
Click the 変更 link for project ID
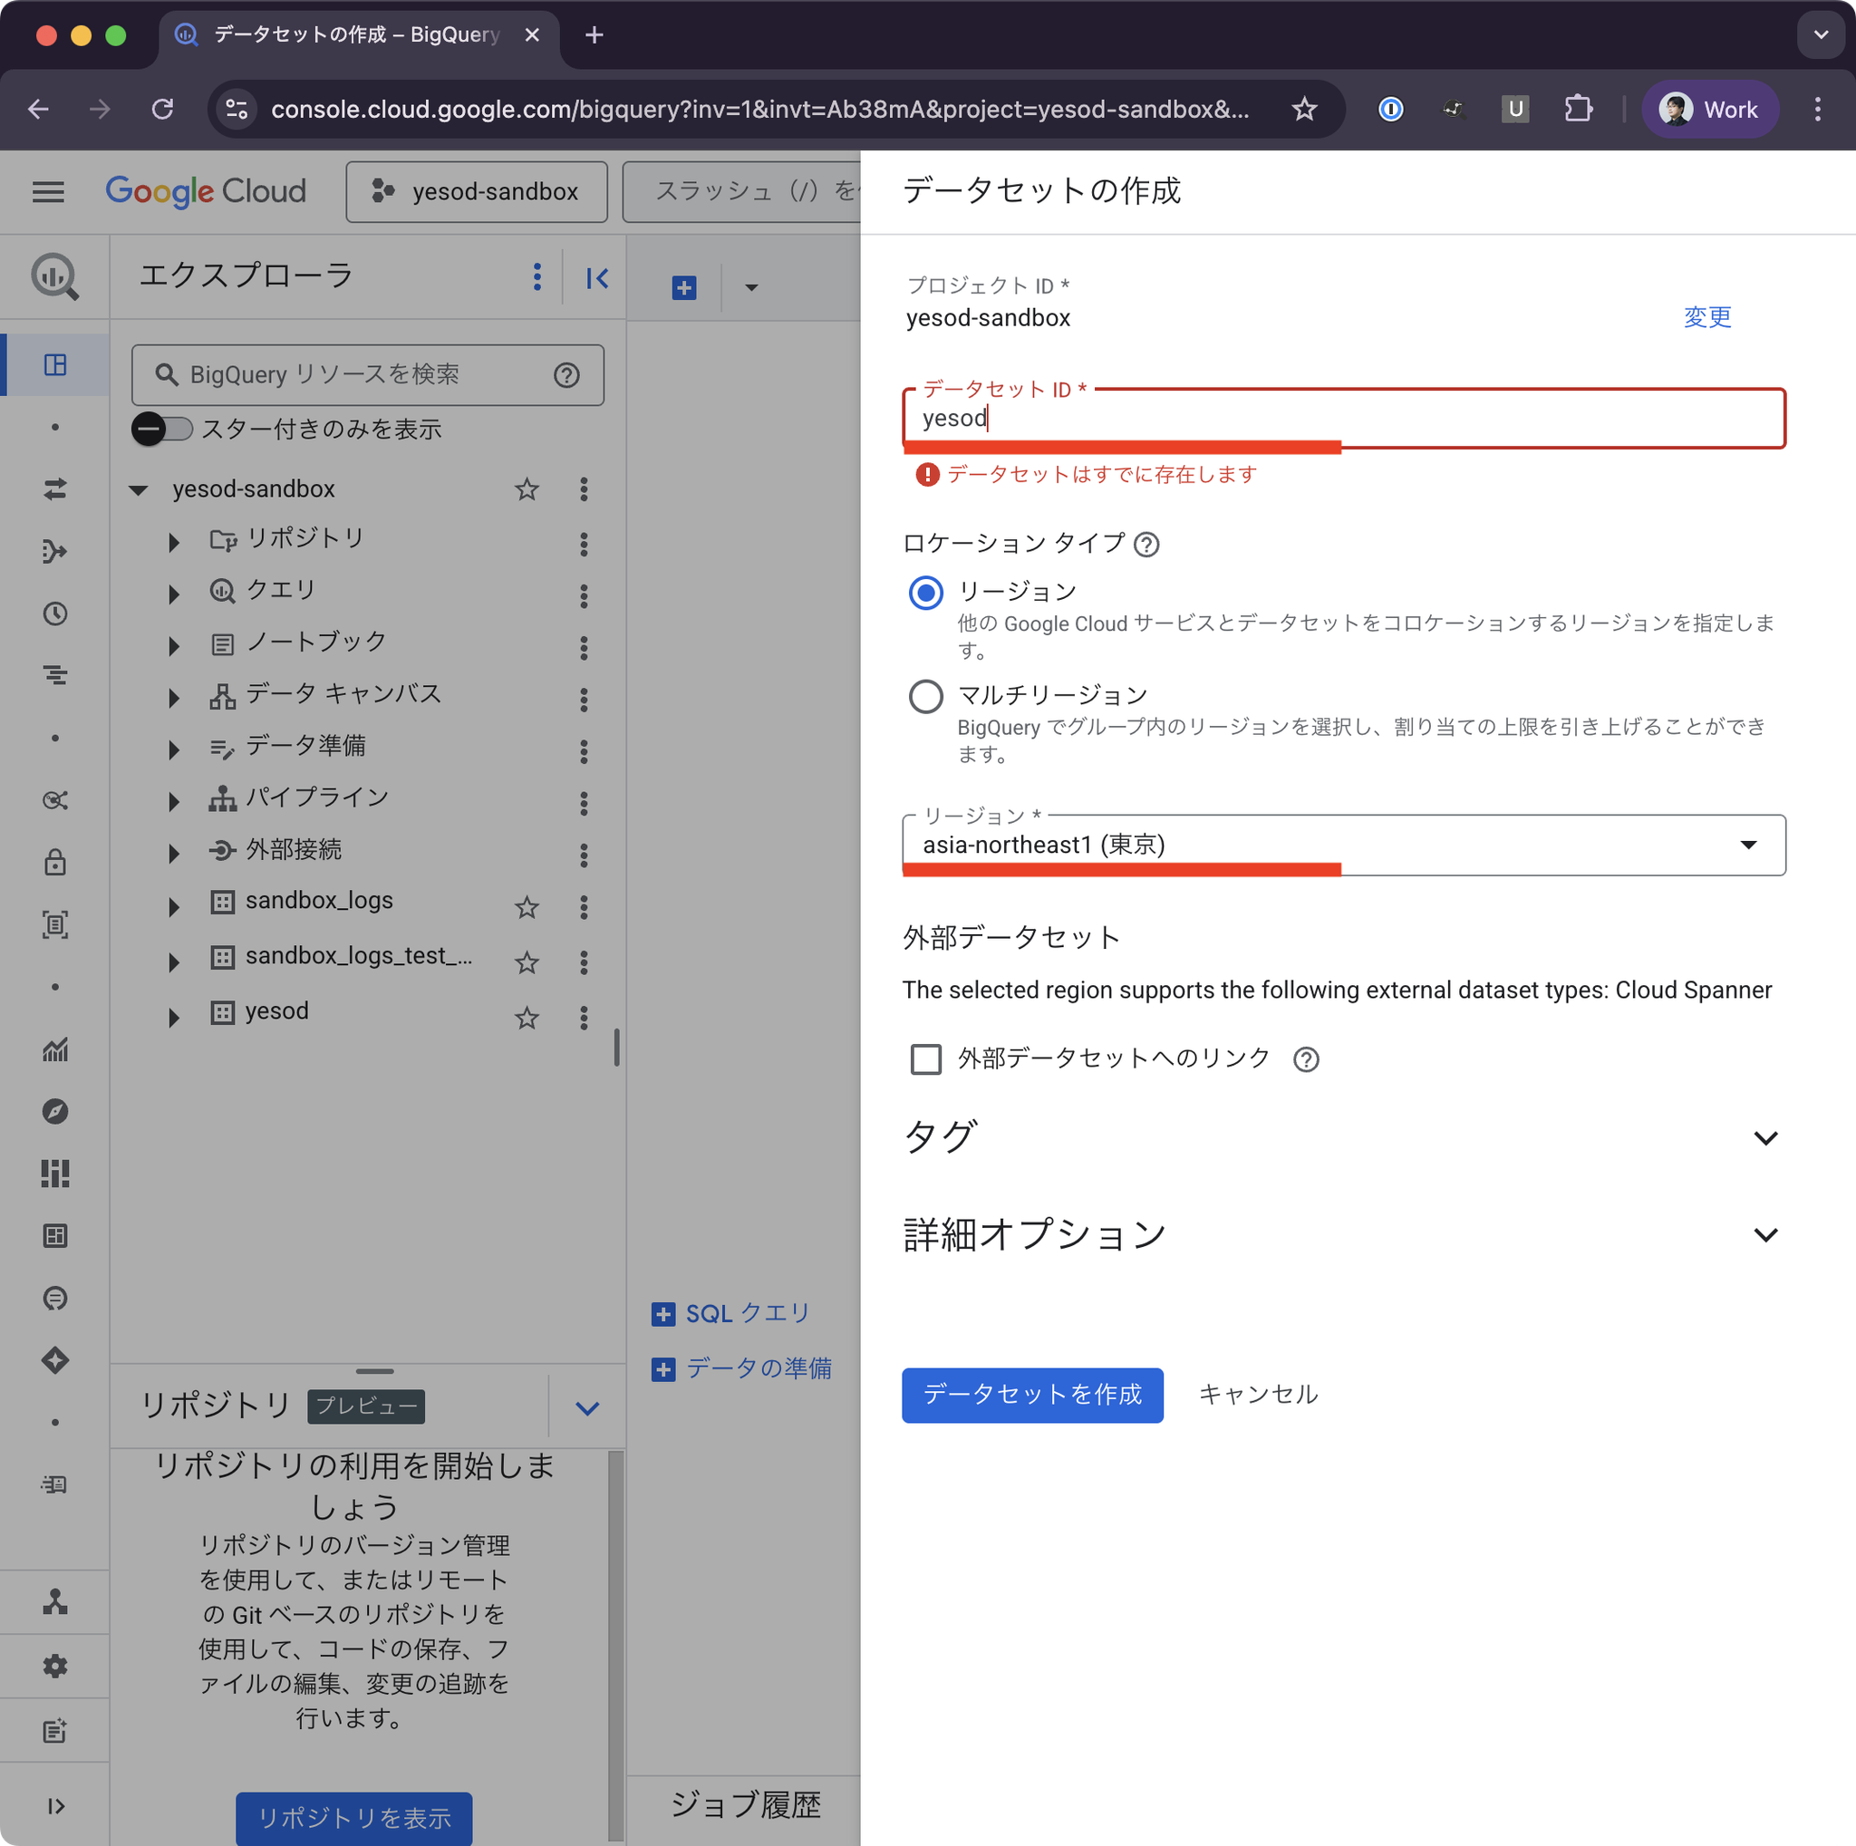click(1707, 317)
